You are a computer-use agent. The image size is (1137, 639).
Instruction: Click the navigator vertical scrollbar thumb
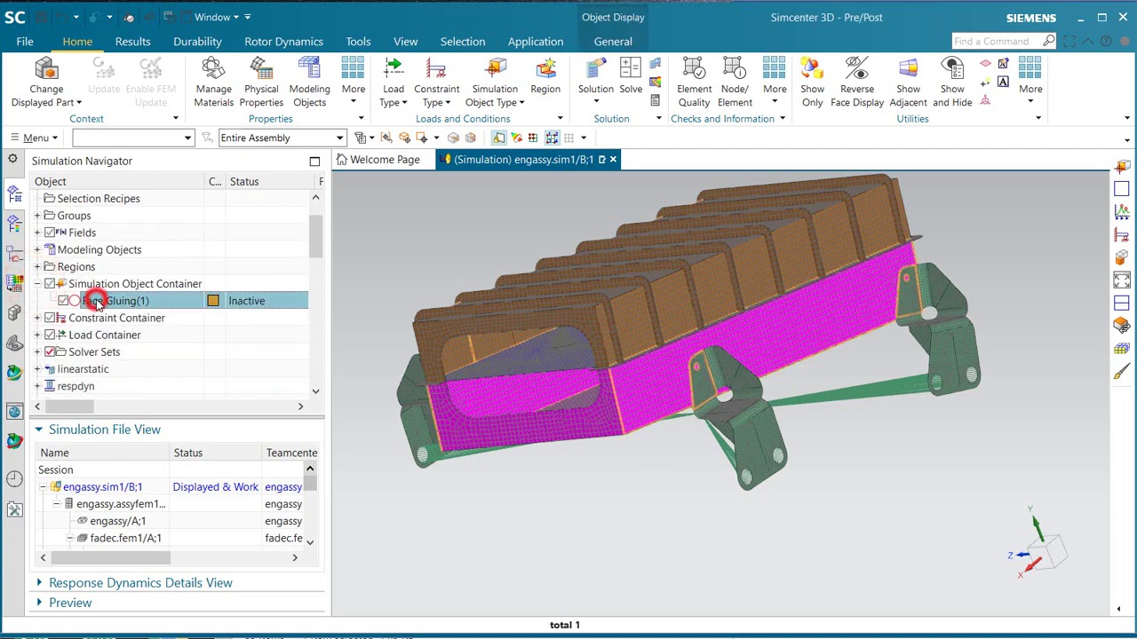click(x=315, y=236)
